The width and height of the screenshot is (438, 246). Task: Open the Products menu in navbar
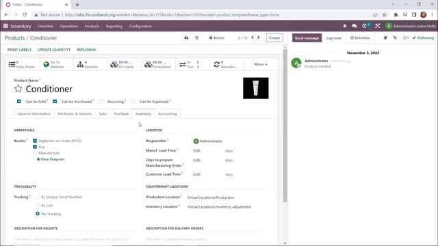(92, 26)
